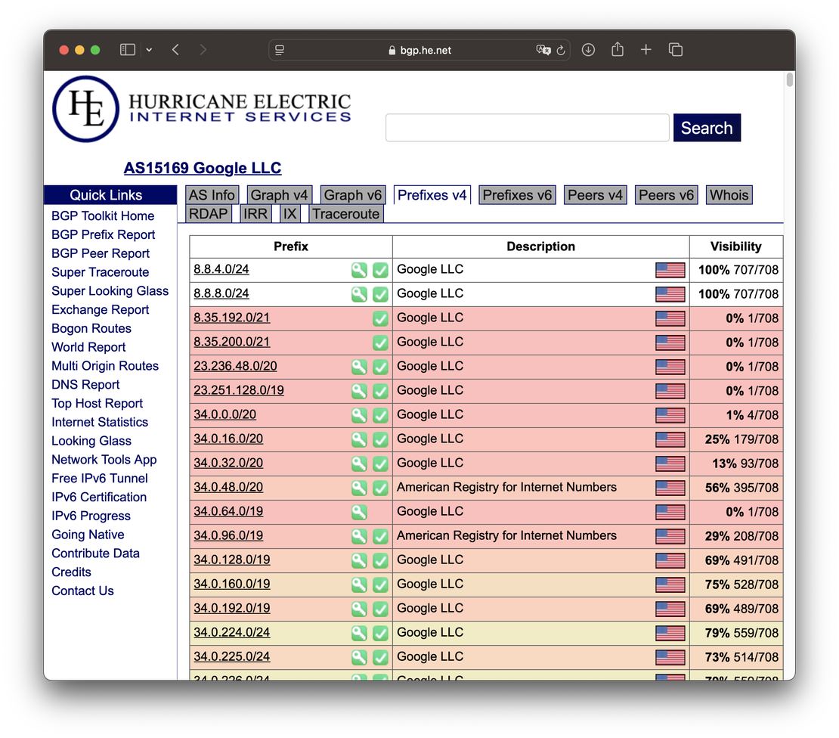Click the green checkmark icon for 8.8.8.0/24
This screenshot has height=738, width=839.
(x=380, y=294)
